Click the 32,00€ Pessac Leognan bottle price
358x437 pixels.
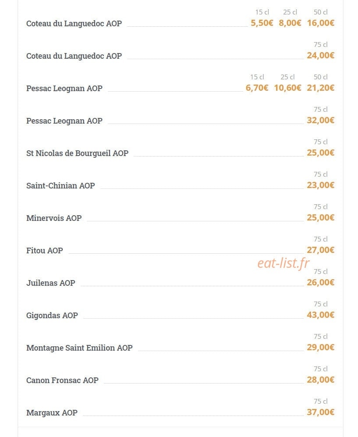[x=320, y=121]
